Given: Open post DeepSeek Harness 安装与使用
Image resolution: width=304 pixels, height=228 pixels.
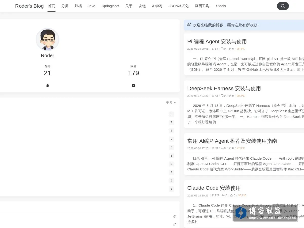Looking at the screenshot, I should (224, 88).
